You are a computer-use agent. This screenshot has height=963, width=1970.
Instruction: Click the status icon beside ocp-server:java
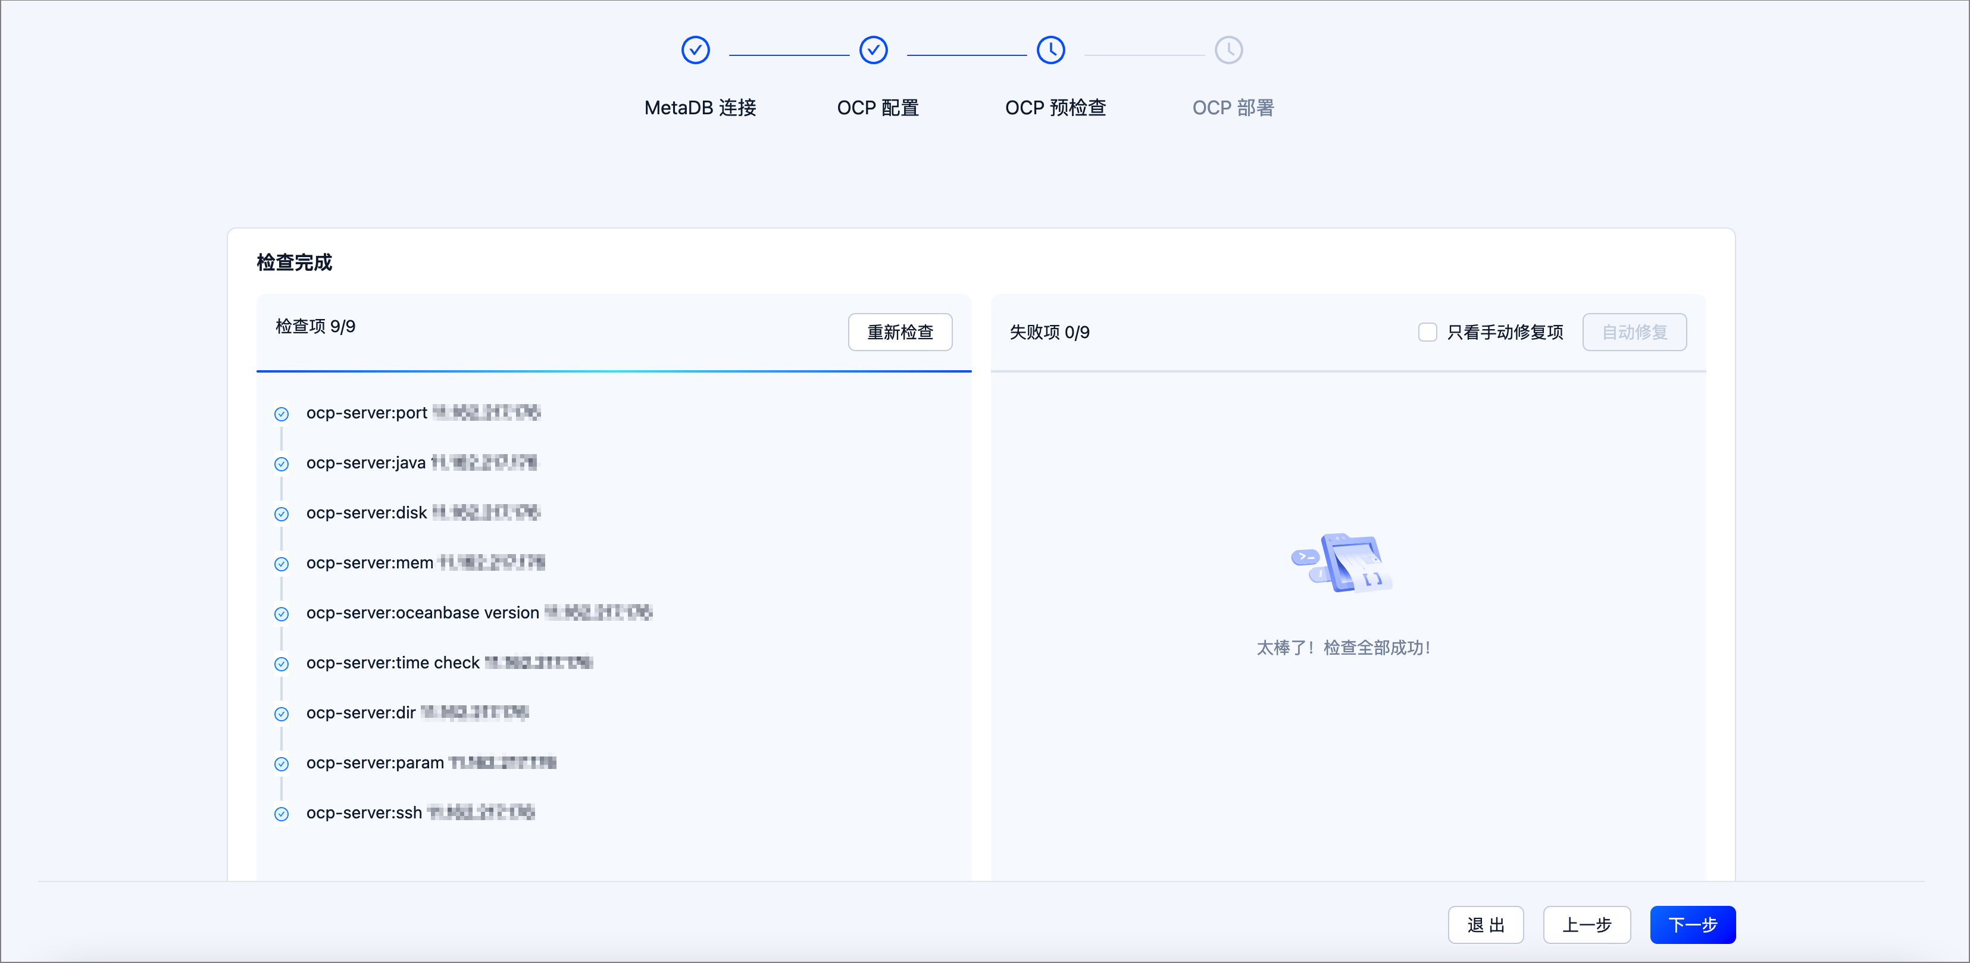[282, 464]
